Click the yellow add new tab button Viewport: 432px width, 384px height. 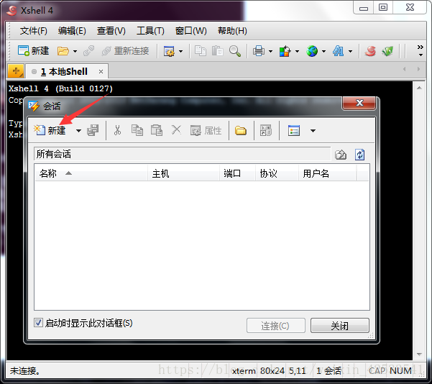click(16, 71)
